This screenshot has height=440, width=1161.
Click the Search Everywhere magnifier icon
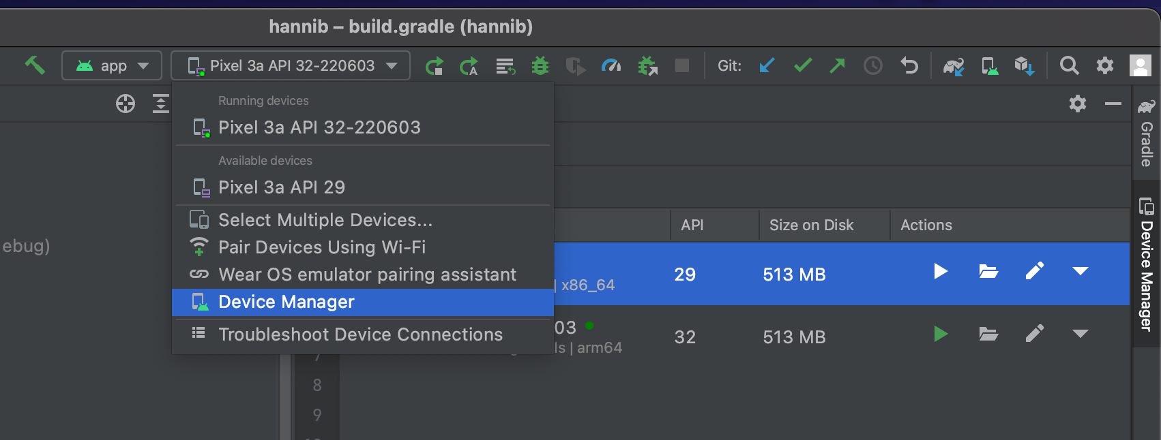[x=1070, y=65]
